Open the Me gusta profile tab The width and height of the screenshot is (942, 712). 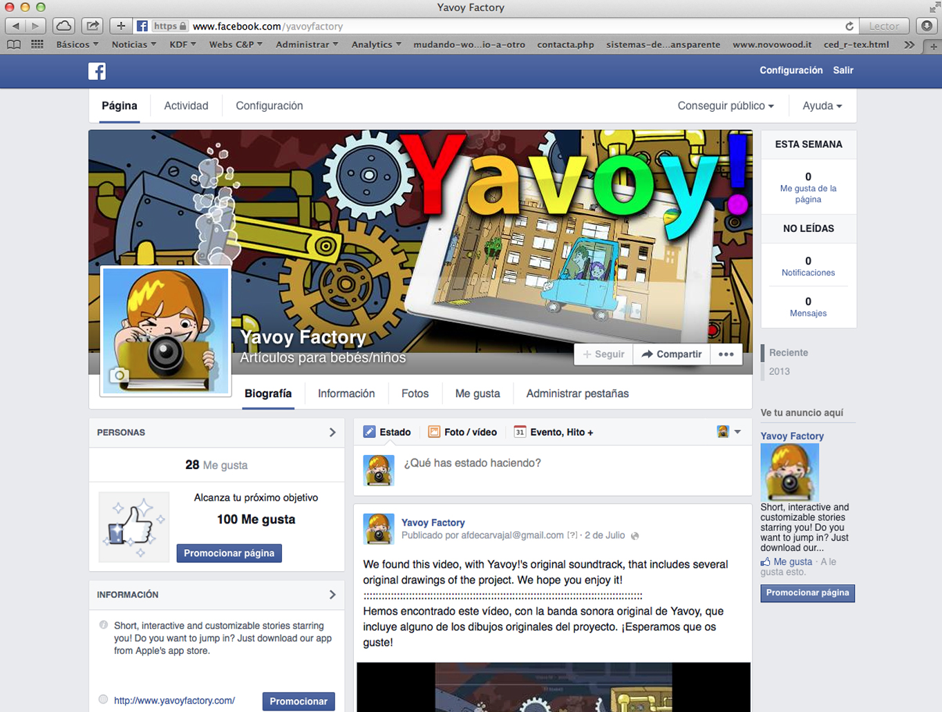(x=478, y=394)
